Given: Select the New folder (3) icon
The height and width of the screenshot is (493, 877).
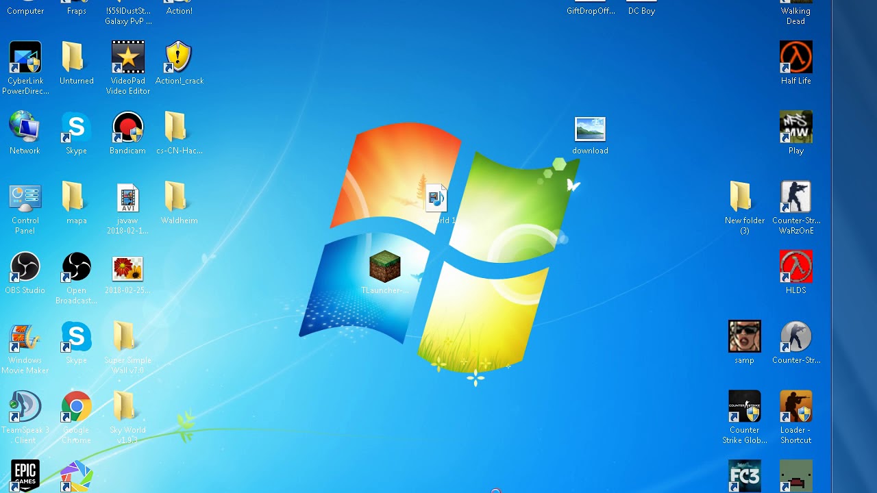Looking at the screenshot, I should pos(742,197).
